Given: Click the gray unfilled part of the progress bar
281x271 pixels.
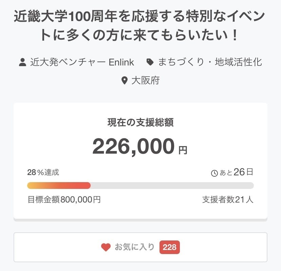Looking at the screenshot, I should tap(172, 186).
